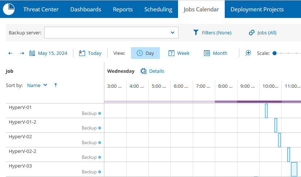Image resolution: width=301 pixels, height=177 pixels.
Task: Go to previous day with left arrow
Action: (10, 53)
